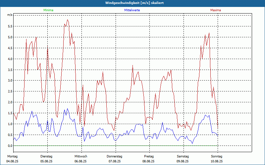The width and height of the screenshot is (265, 165).
Task: Click the '09.08.25' date label
Action: click(x=183, y=161)
